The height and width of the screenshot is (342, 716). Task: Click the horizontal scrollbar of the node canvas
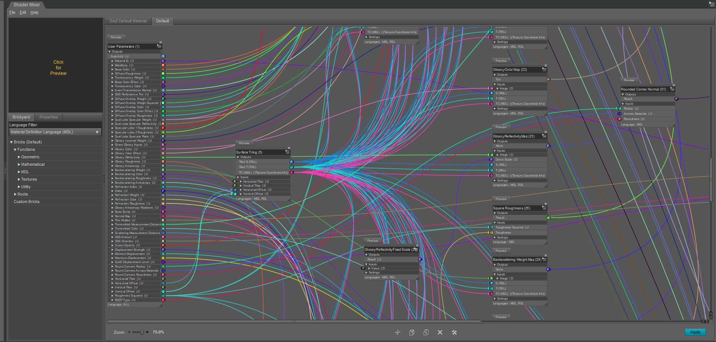click(x=294, y=321)
